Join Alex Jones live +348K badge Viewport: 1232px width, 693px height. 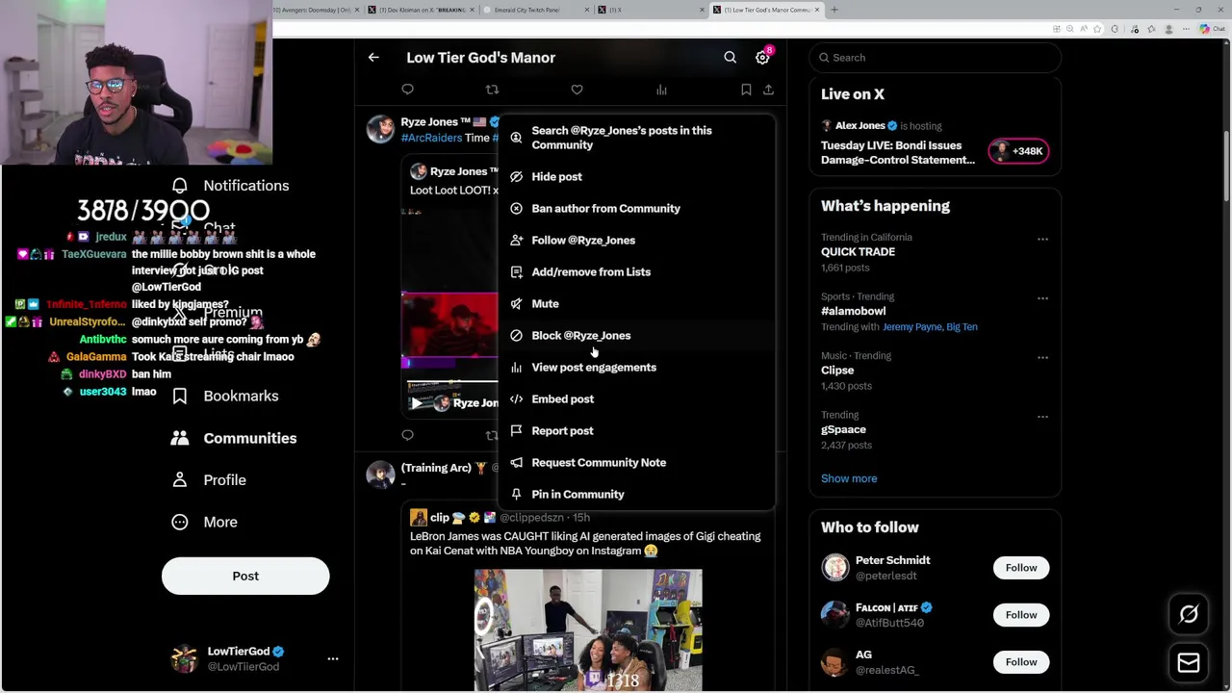[x=1018, y=151]
